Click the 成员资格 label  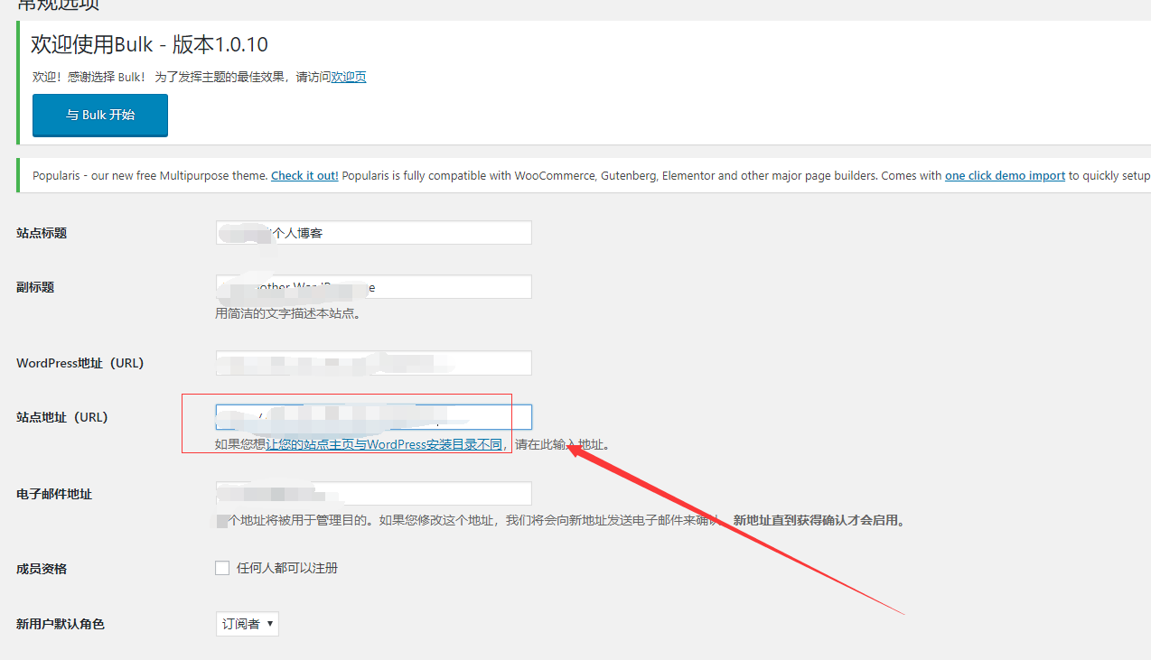pyautogui.click(x=42, y=569)
